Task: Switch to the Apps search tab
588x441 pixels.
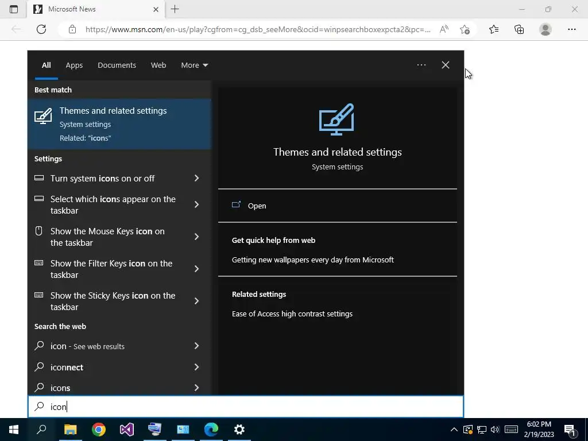Action: pos(74,65)
